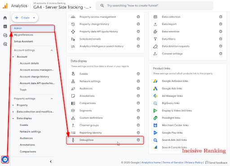Open help icon beside Events
This screenshot has width=230, height=166.
[x=138, y=74]
